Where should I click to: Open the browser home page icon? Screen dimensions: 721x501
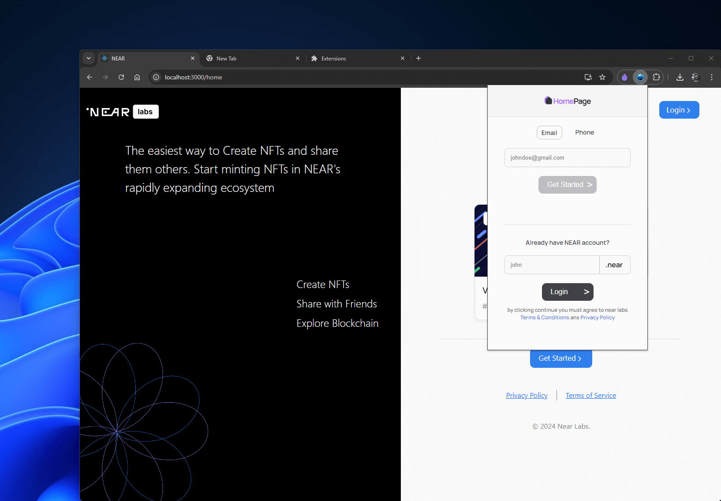click(x=137, y=77)
